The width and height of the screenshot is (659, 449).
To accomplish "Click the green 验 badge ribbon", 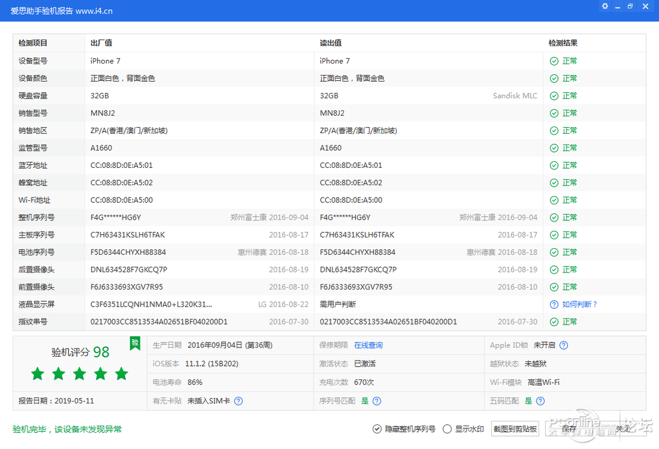I will pos(135,343).
